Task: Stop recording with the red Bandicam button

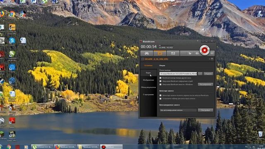Action: (205, 50)
